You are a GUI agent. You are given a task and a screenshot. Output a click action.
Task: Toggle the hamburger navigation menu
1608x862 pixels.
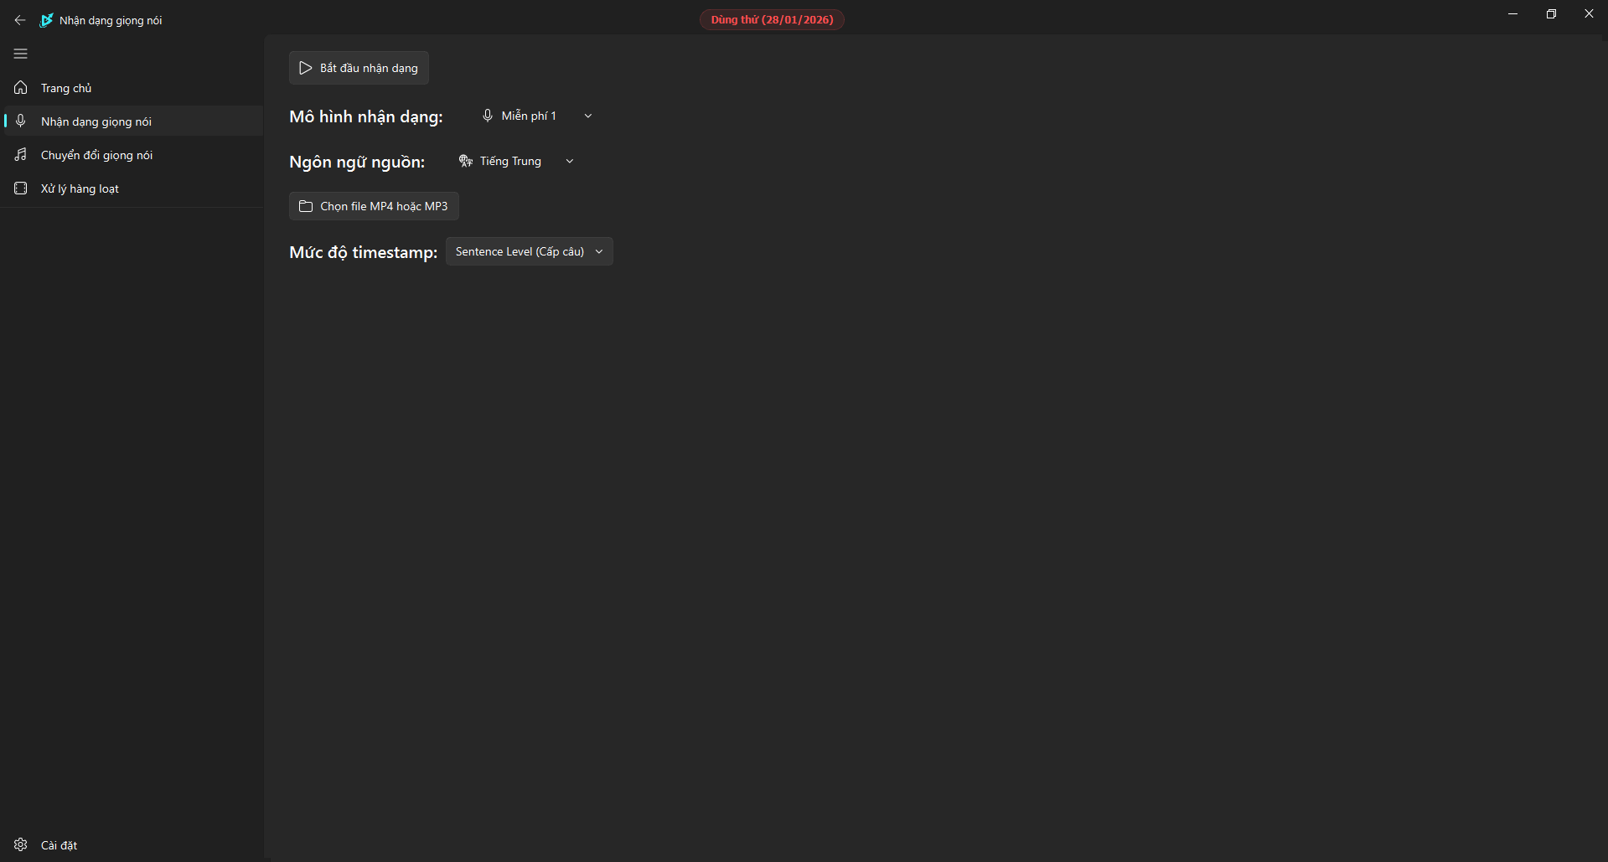[21, 54]
